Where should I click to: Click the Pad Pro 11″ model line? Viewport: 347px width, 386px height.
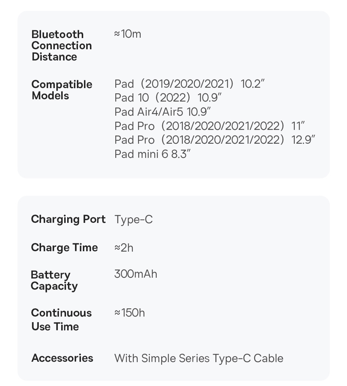pos(209,126)
